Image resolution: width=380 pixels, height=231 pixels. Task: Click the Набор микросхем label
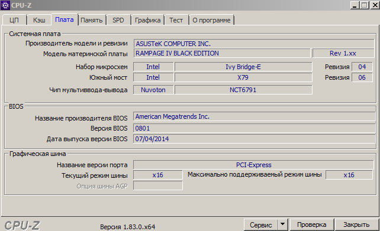(x=102, y=67)
